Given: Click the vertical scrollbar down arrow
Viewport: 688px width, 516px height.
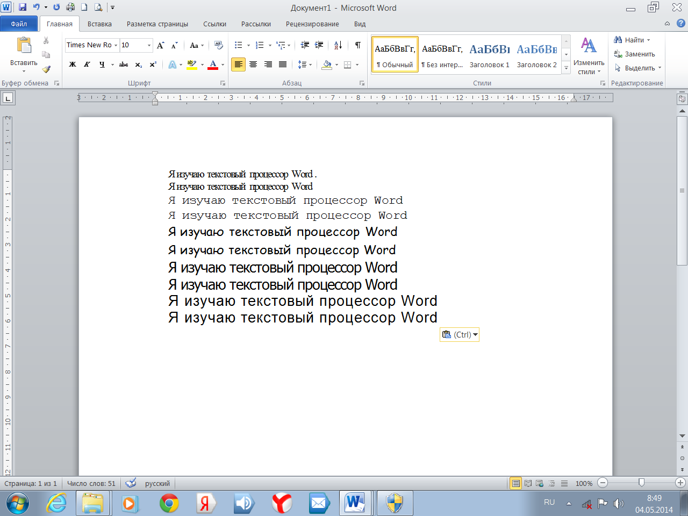Looking at the screenshot, I should tap(682, 436).
